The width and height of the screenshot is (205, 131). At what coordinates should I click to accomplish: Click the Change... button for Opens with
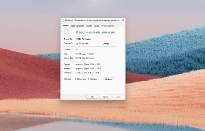click(x=107, y=44)
